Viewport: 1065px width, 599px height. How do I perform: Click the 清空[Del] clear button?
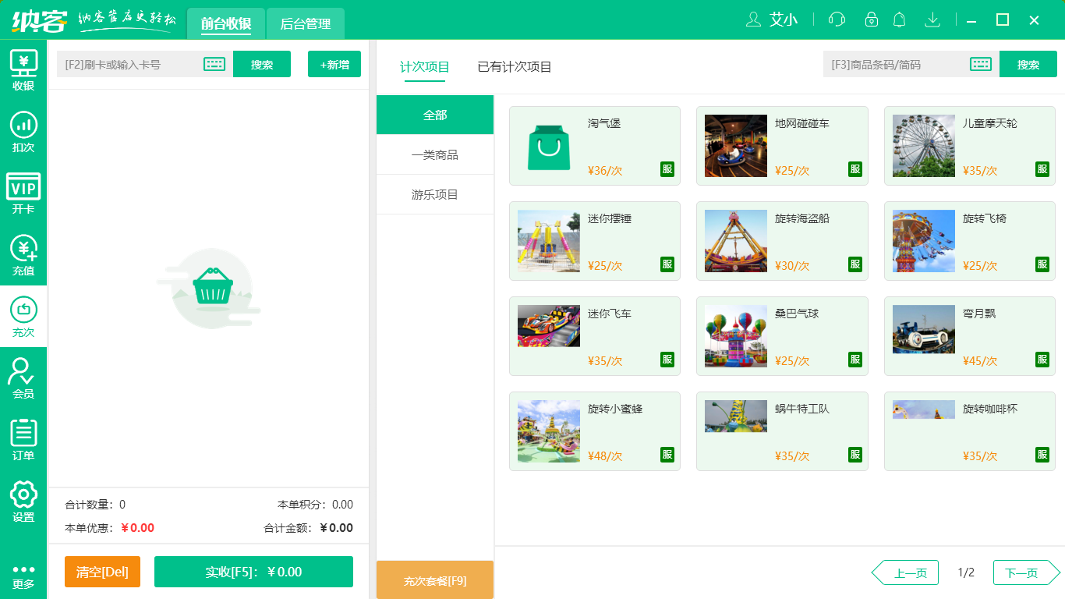pos(102,572)
